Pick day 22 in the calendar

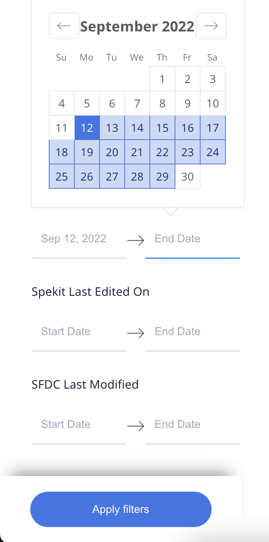click(x=162, y=152)
